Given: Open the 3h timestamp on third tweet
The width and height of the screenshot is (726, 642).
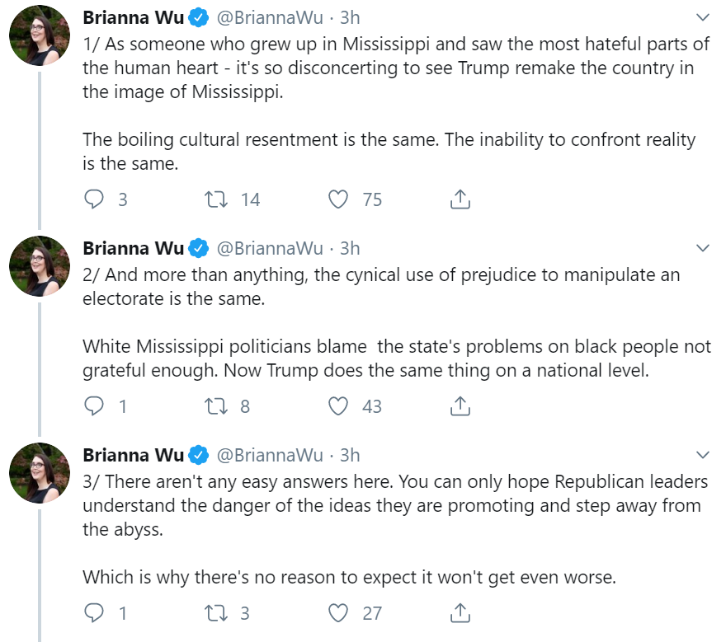Looking at the screenshot, I should click(x=350, y=455).
